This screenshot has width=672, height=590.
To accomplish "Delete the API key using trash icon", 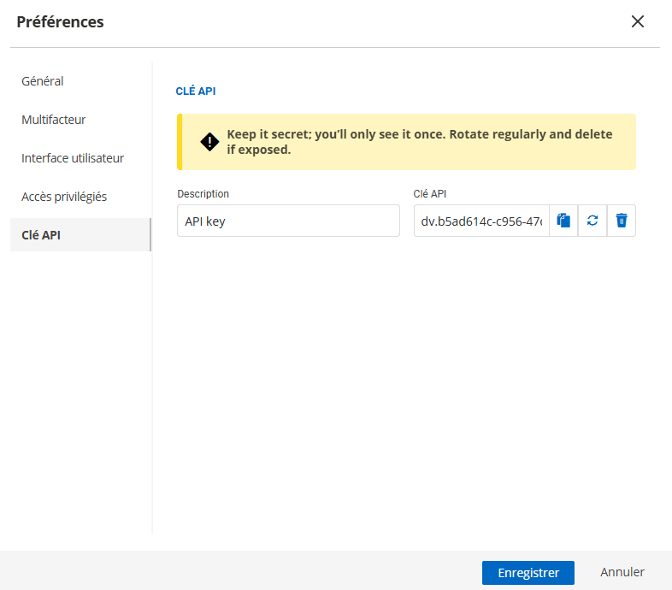I will click(x=622, y=221).
